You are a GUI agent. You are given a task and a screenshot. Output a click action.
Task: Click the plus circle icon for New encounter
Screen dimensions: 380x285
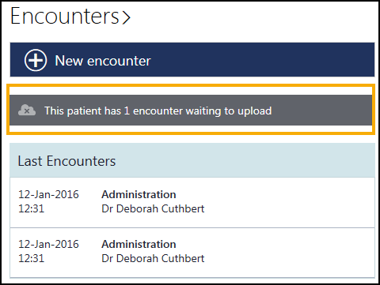36,60
